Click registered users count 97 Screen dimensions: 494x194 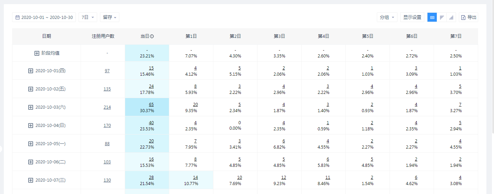(107, 71)
